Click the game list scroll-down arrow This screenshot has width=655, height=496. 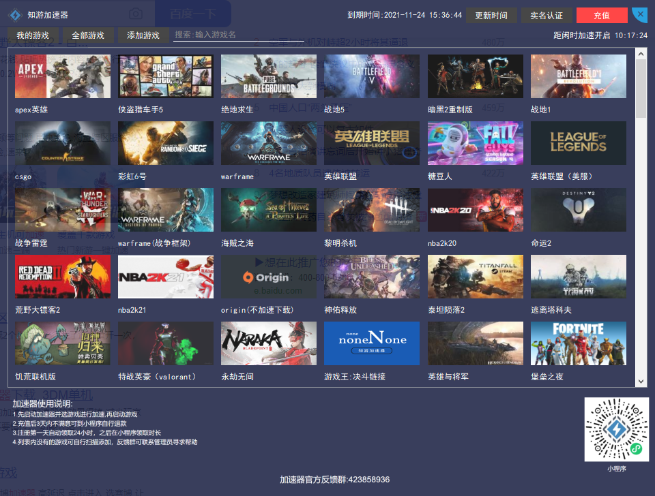click(x=641, y=382)
